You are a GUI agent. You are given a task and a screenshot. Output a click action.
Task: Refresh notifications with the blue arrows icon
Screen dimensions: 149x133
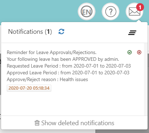[x=61, y=32]
